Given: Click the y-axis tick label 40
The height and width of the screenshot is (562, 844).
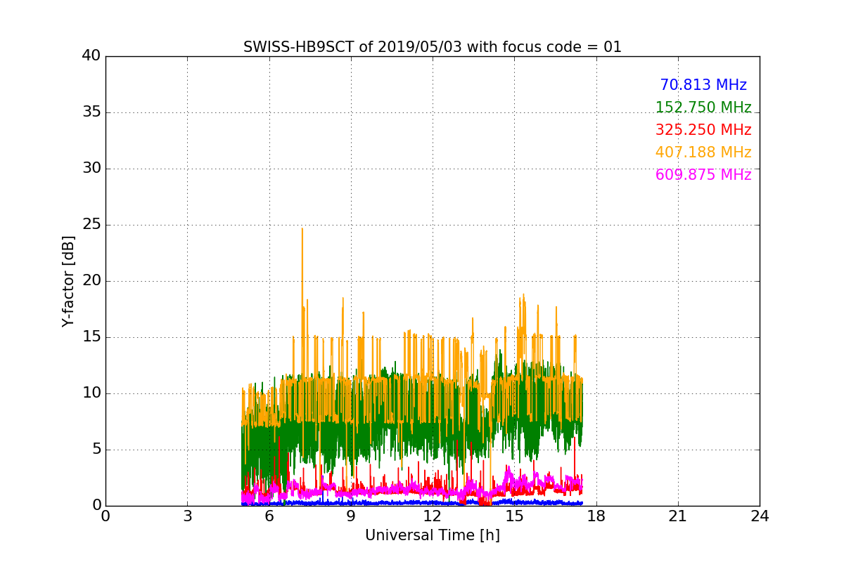Looking at the screenshot, I should tap(91, 56).
